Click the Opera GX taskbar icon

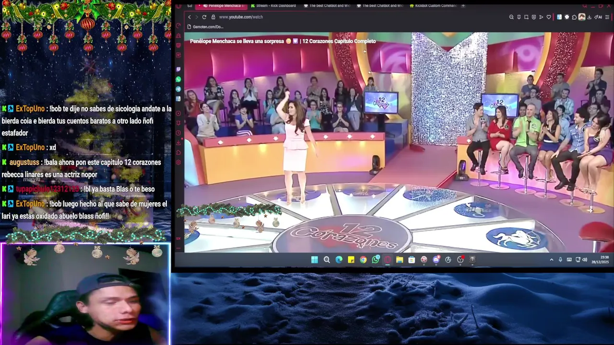tap(388, 260)
